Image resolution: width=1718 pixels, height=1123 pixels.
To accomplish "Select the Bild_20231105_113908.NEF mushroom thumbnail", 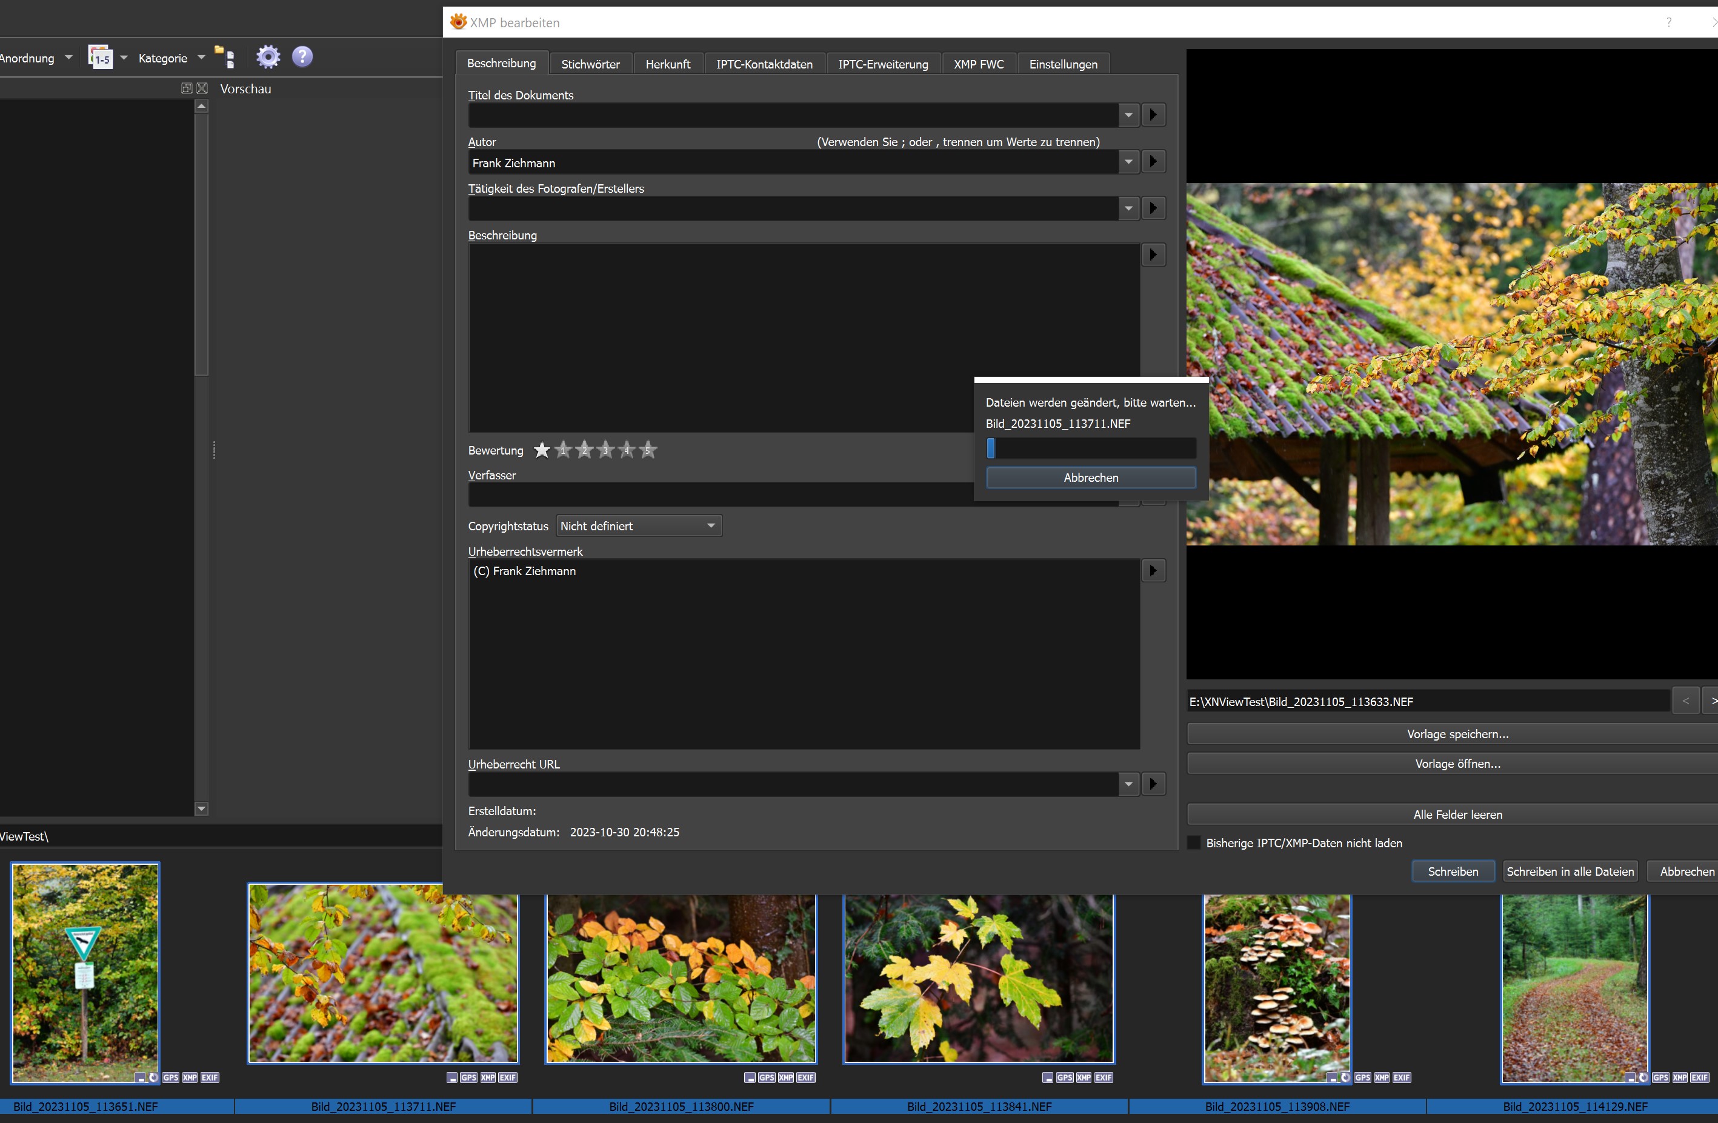I will 1276,987.
